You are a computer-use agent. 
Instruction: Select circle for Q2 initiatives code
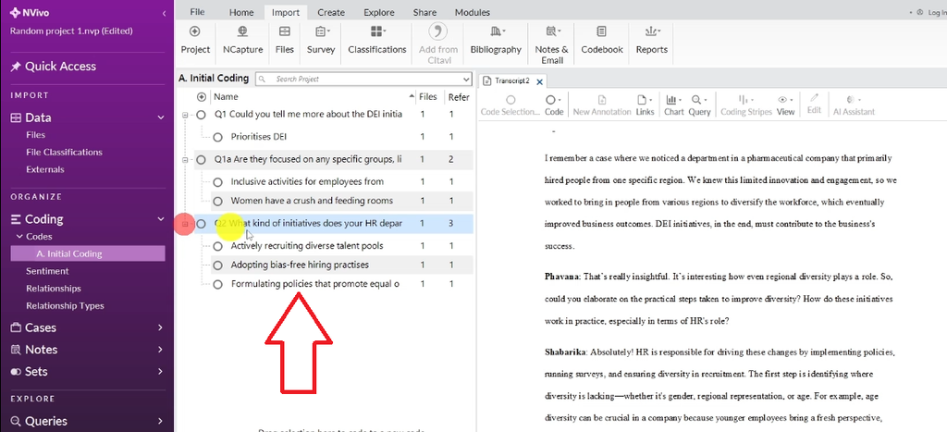(x=202, y=224)
